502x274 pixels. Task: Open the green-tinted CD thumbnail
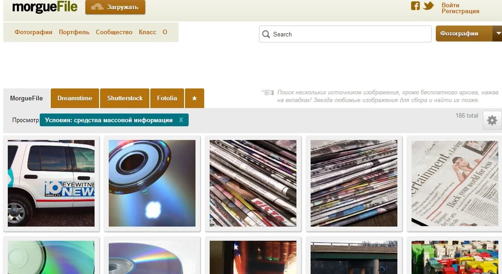[51, 258]
